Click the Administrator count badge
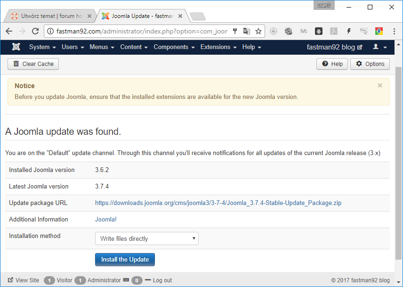 pyautogui.click(x=80, y=280)
